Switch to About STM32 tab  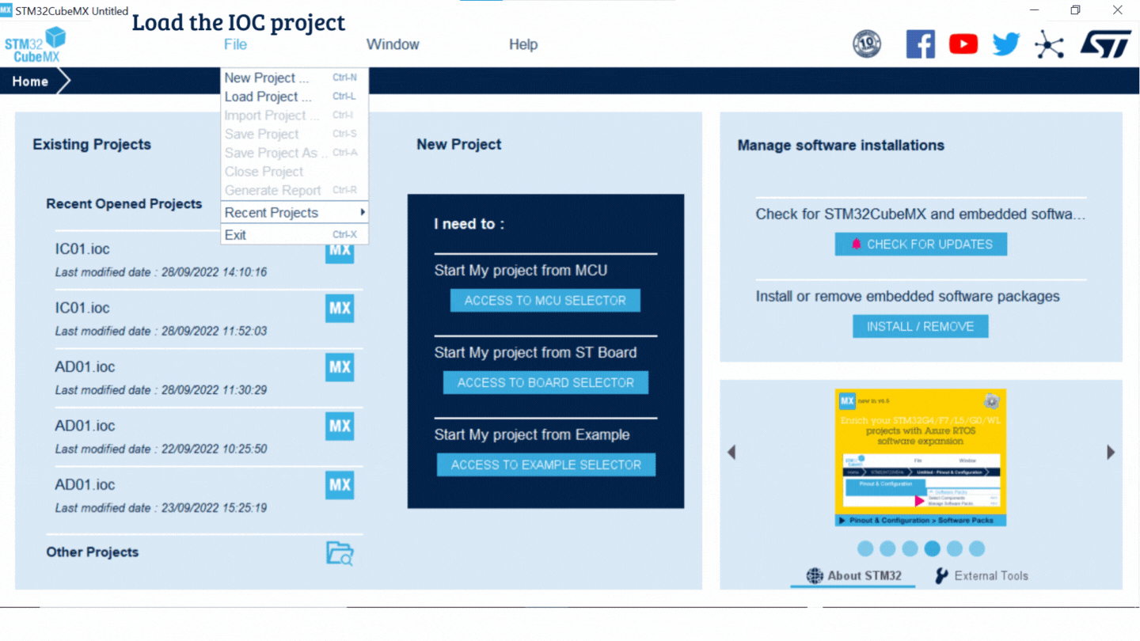pos(853,575)
